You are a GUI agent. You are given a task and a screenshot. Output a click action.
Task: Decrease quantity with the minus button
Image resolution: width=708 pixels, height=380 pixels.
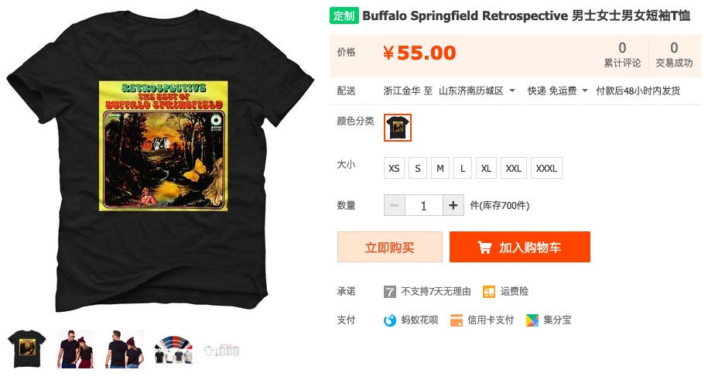[394, 206]
